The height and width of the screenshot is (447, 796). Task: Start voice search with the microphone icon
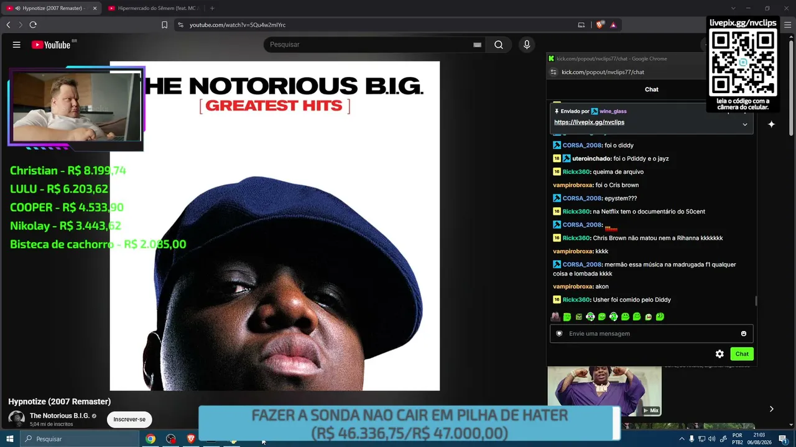coord(527,45)
